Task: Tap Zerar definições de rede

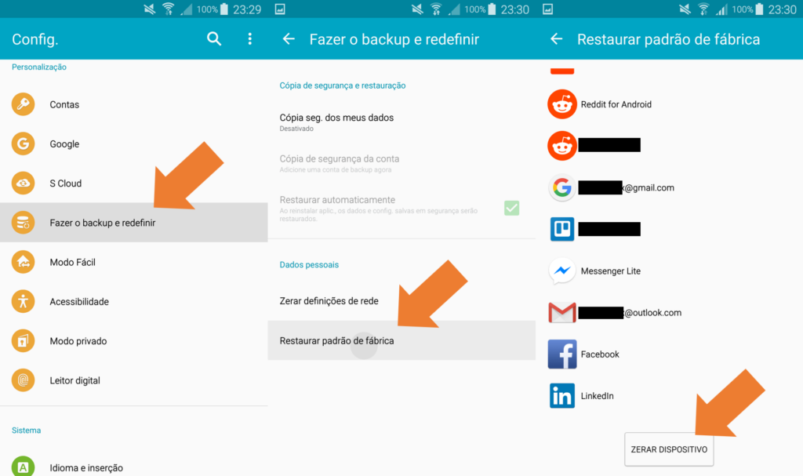Action: 329,301
